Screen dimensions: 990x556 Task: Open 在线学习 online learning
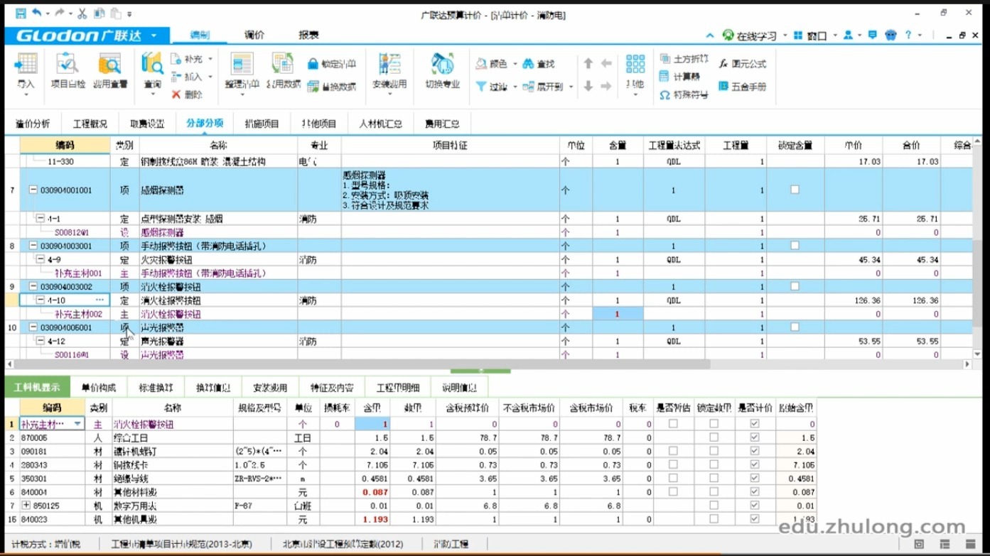coord(750,36)
